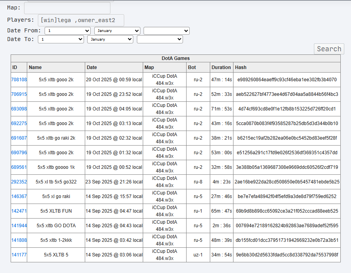Viewport: 351px width, 273px height.
Task: Click the Duration column header
Action: click(x=221, y=67)
